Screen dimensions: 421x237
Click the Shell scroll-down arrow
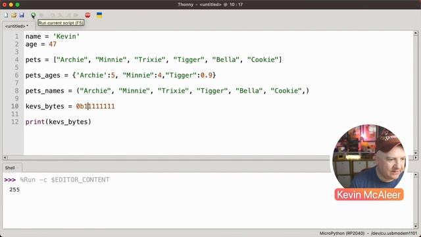click(x=416, y=226)
